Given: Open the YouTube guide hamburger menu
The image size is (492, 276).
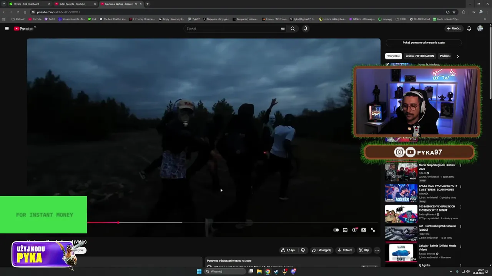Looking at the screenshot, I should pyautogui.click(x=7, y=28).
